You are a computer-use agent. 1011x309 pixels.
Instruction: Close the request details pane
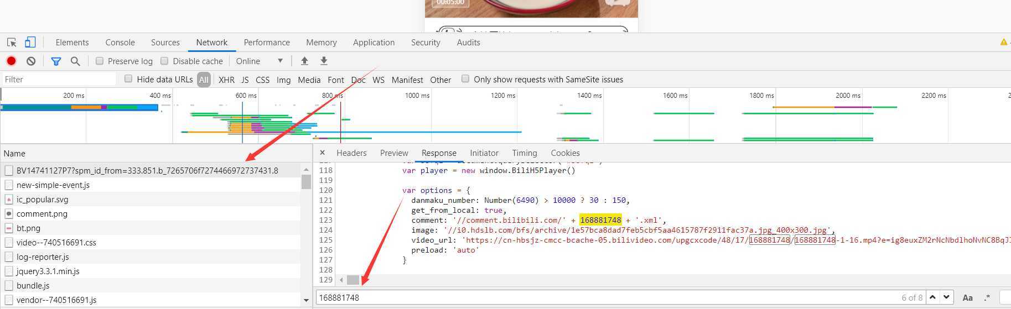[x=323, y=153]
